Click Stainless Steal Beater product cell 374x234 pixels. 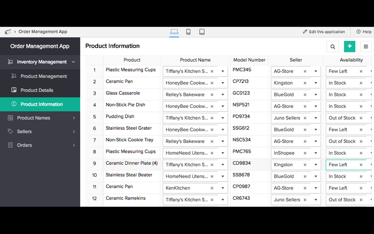[x=129, y=175]
